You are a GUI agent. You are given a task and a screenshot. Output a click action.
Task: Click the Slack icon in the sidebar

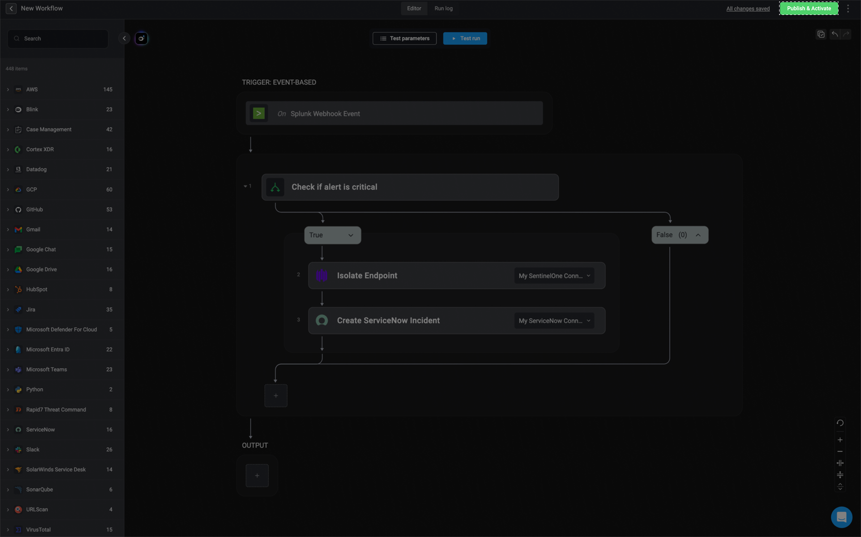click(x=18, y=450)
